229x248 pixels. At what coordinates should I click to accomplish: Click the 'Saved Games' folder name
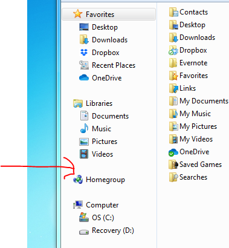(x=201, y=165)
